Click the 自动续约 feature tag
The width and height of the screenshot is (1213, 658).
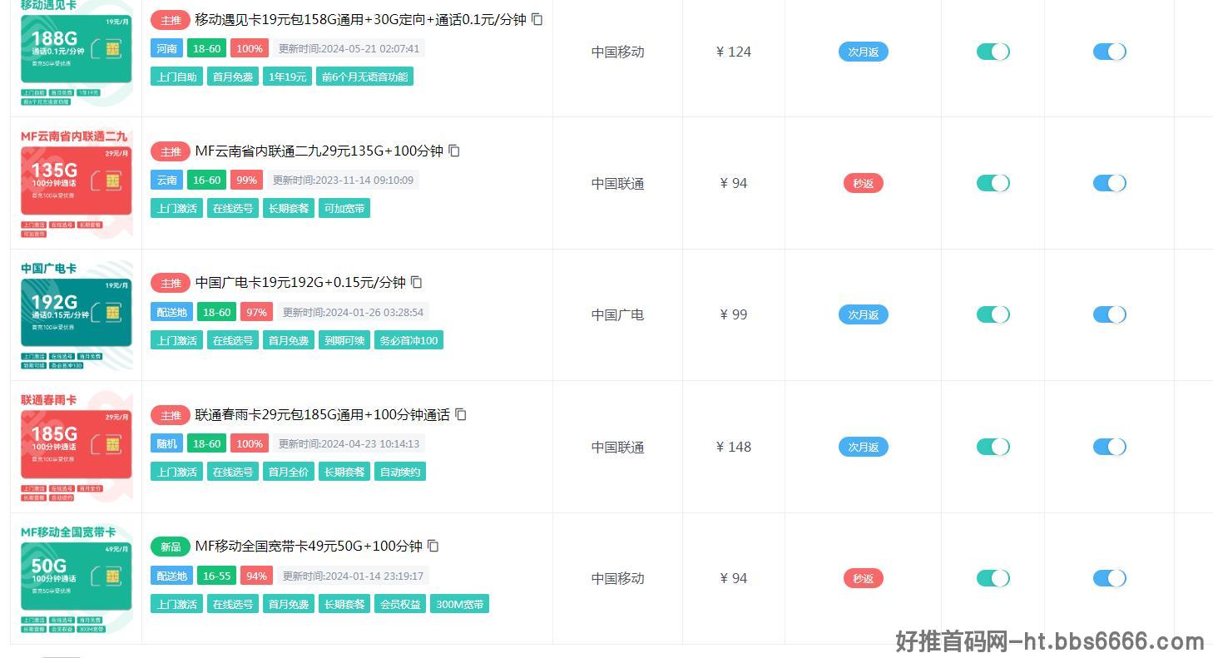[x=400, y=472]
